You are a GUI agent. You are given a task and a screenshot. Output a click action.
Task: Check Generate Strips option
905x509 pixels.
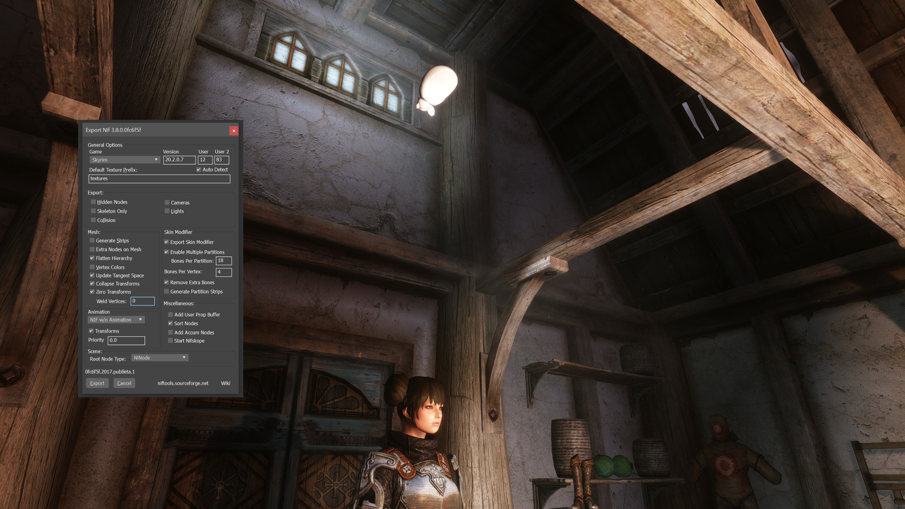coord(92,240)
